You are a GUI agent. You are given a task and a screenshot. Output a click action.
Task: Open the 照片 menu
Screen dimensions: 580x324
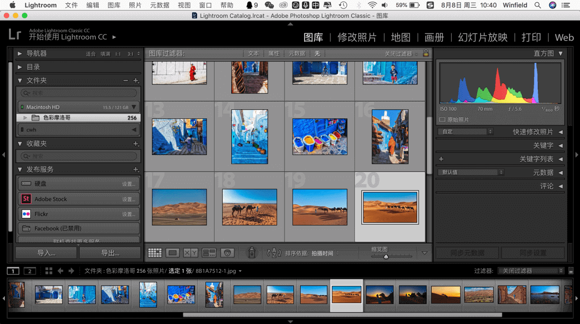[x=135, y=5]
